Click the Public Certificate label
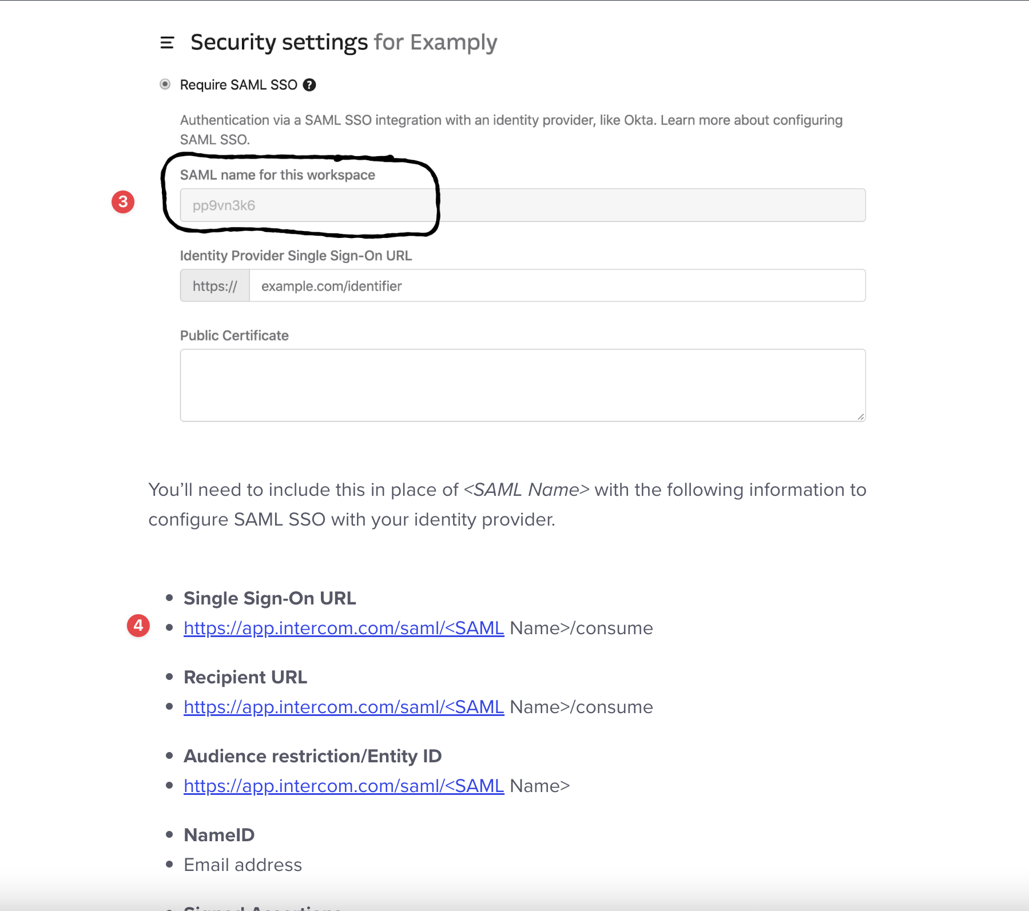The height and width of the screenshot is (911, 1029). [234, 336]
